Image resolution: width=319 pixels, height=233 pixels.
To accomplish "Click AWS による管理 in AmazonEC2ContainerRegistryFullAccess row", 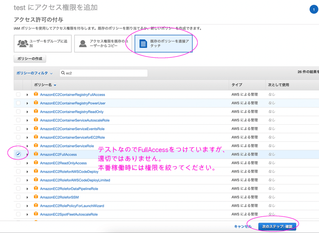I will (244, 94).
